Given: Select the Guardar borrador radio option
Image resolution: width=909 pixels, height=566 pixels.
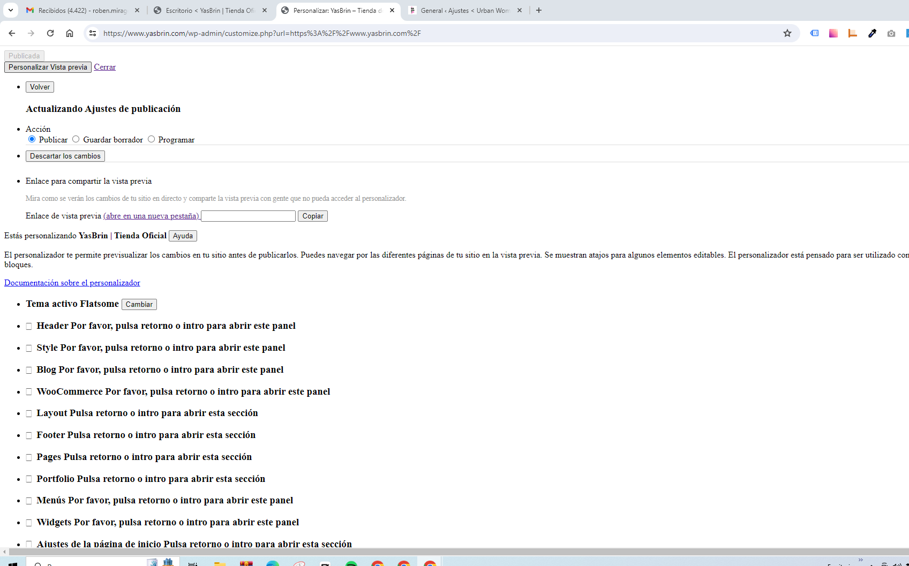Looking at the screenshot, I should pyautogui.click(x=76, y=139).
